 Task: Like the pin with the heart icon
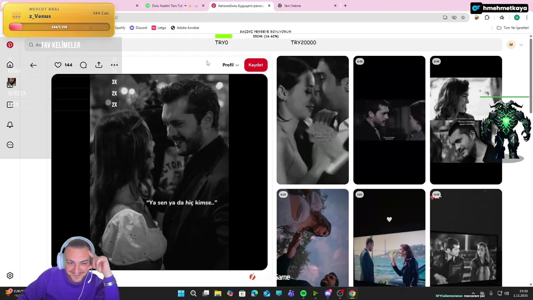[x=58, y=65]
